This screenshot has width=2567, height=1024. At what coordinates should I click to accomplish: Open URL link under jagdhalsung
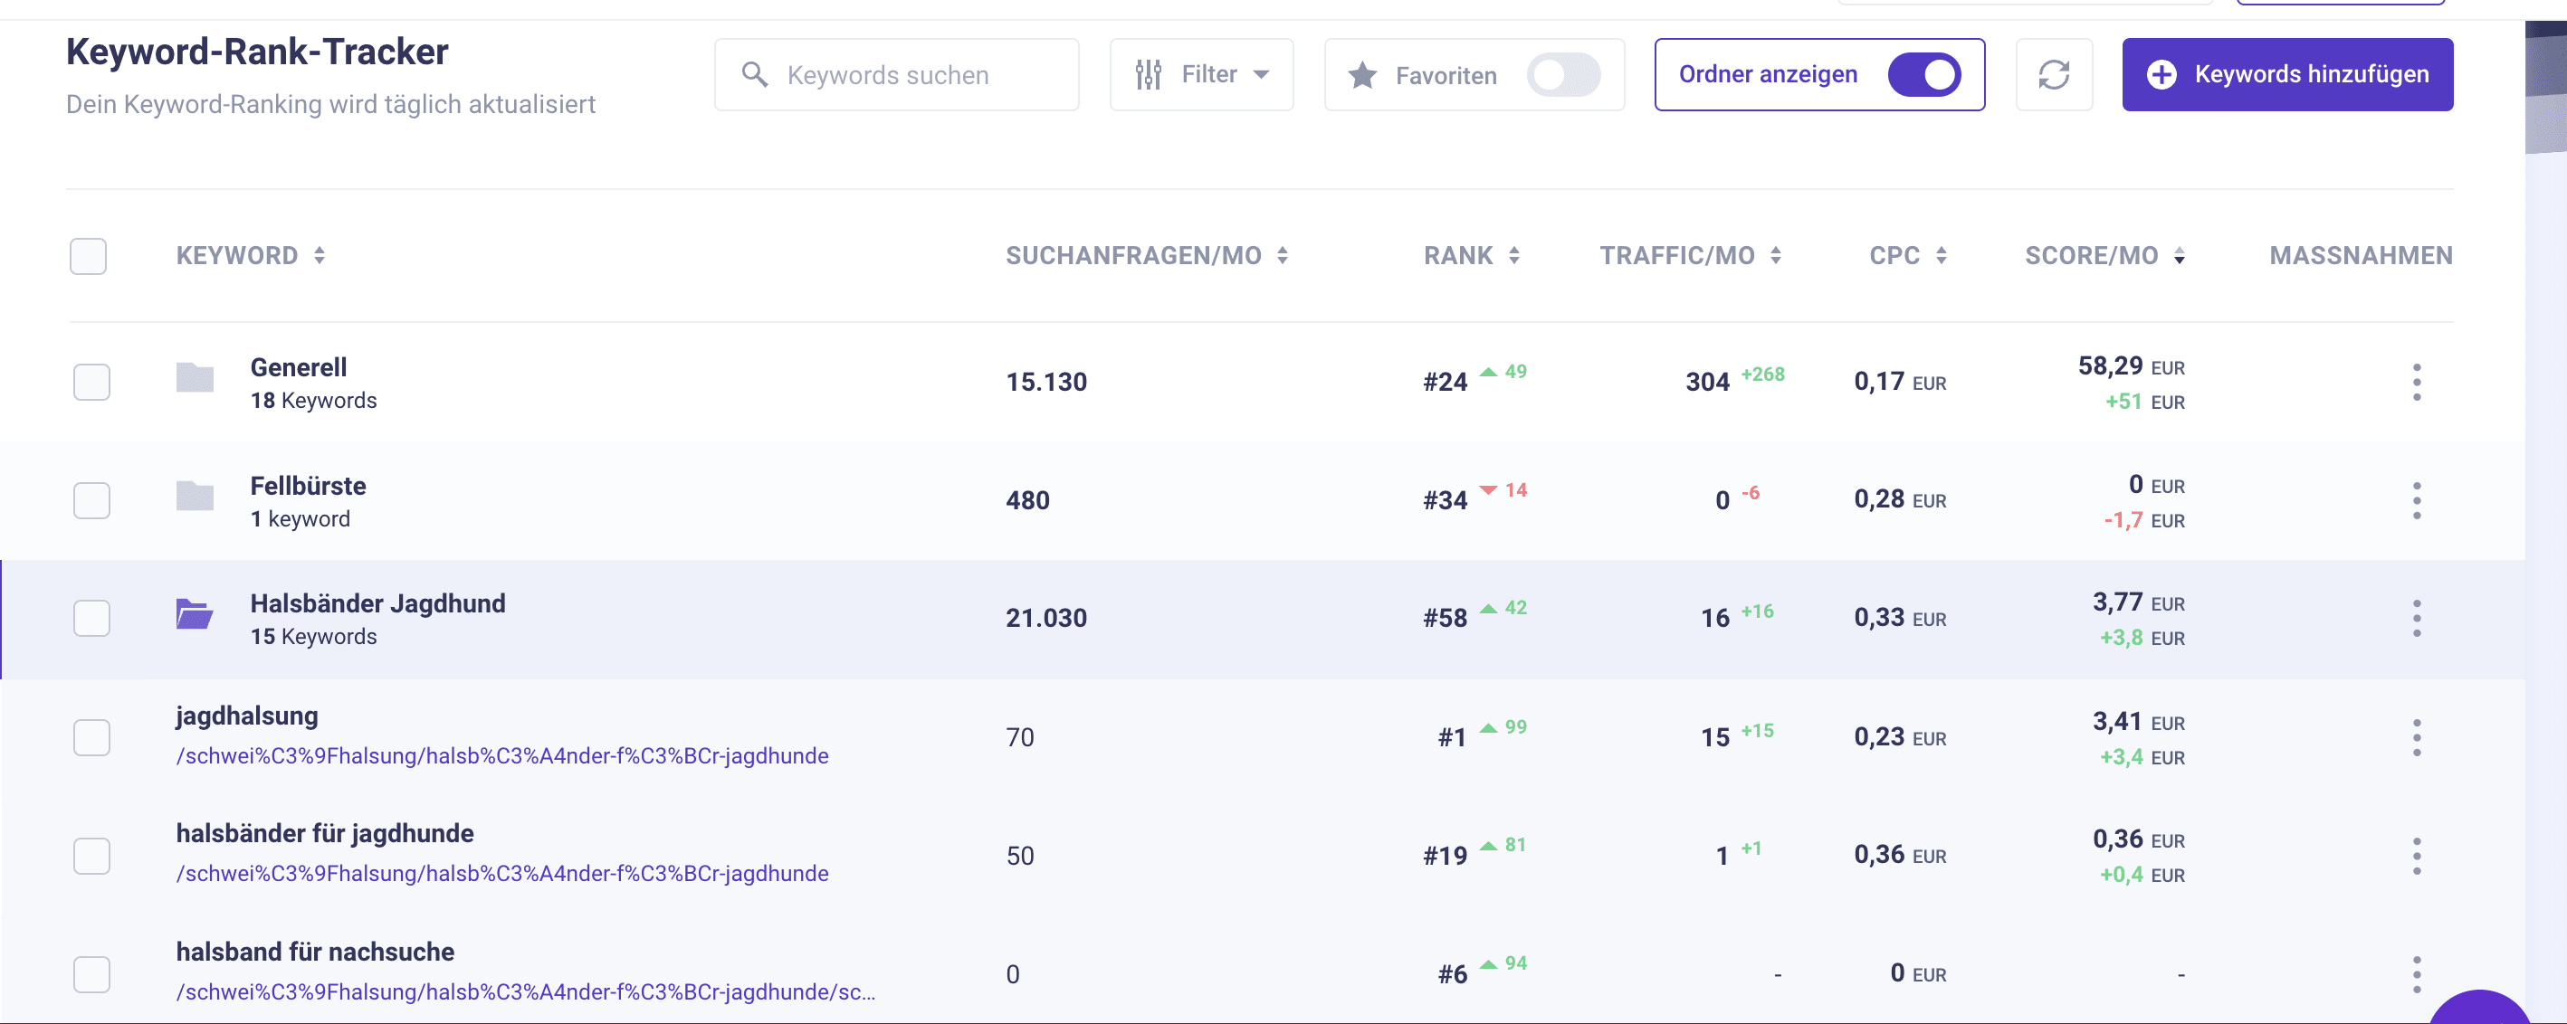tap(502, 756)
